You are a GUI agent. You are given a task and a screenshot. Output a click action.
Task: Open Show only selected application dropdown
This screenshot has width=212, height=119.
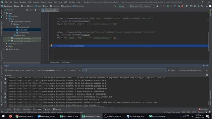[192, 70]
